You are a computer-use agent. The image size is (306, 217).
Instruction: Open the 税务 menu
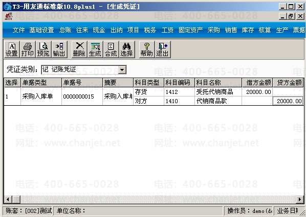pyautogui.click(x=150, y=30)
